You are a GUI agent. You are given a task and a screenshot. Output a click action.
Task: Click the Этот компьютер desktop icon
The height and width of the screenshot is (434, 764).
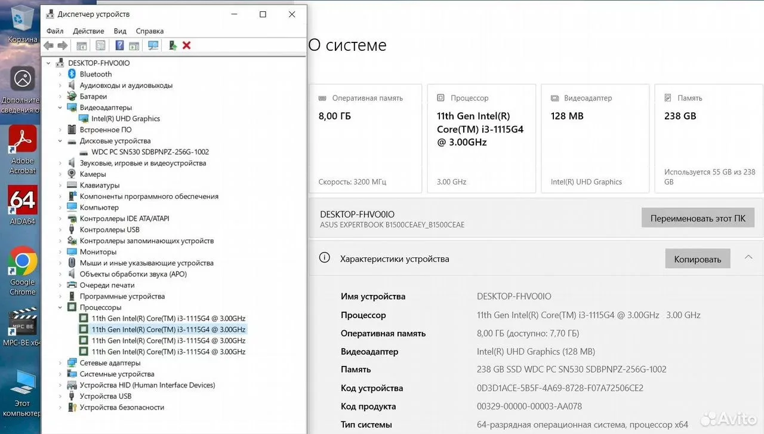click(21, 393)
